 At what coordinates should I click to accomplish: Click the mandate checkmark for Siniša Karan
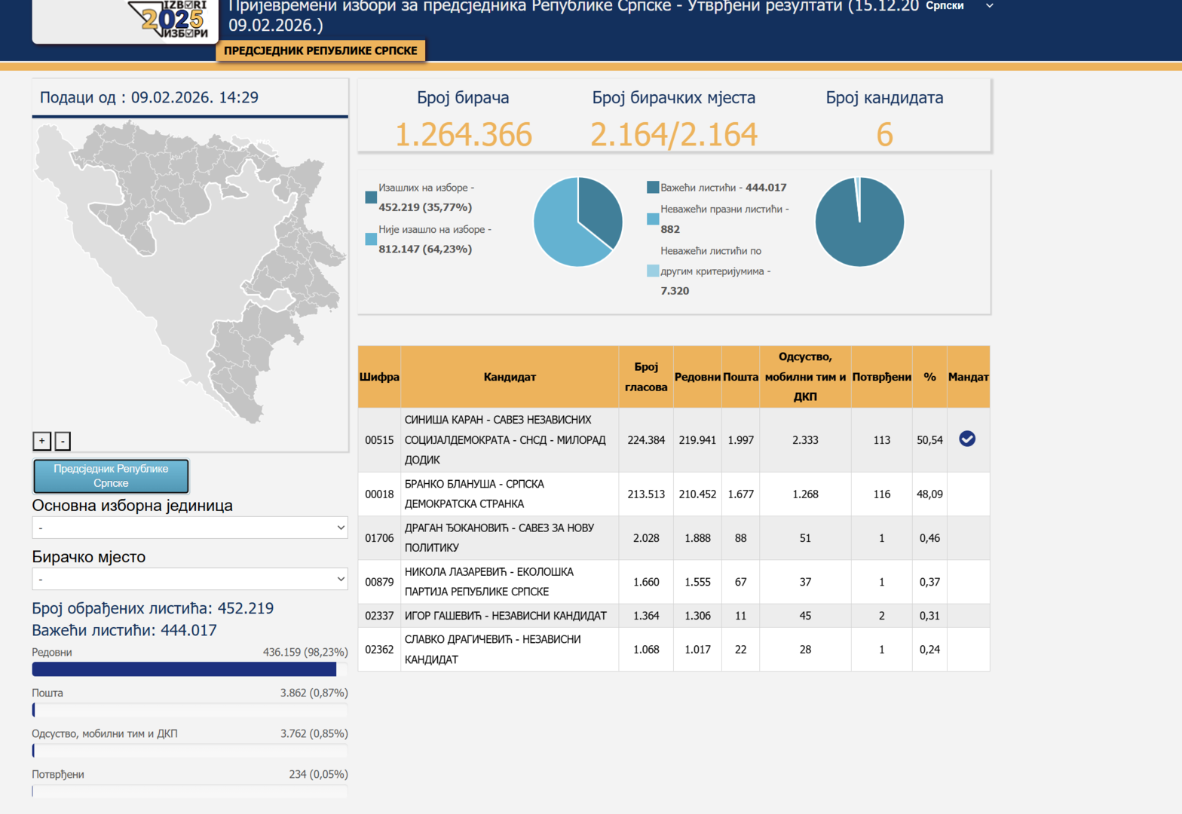point(967,439)
